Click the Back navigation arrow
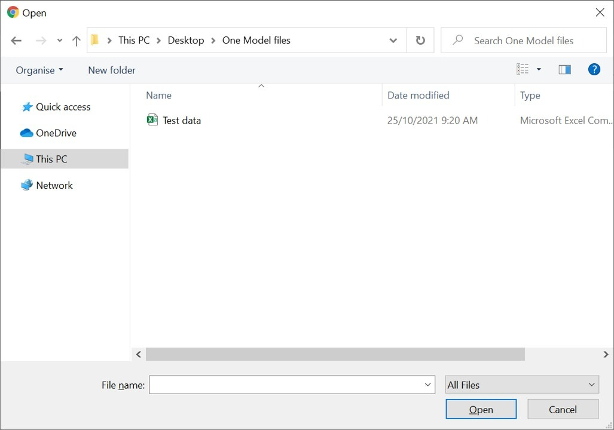 (16, 41)
